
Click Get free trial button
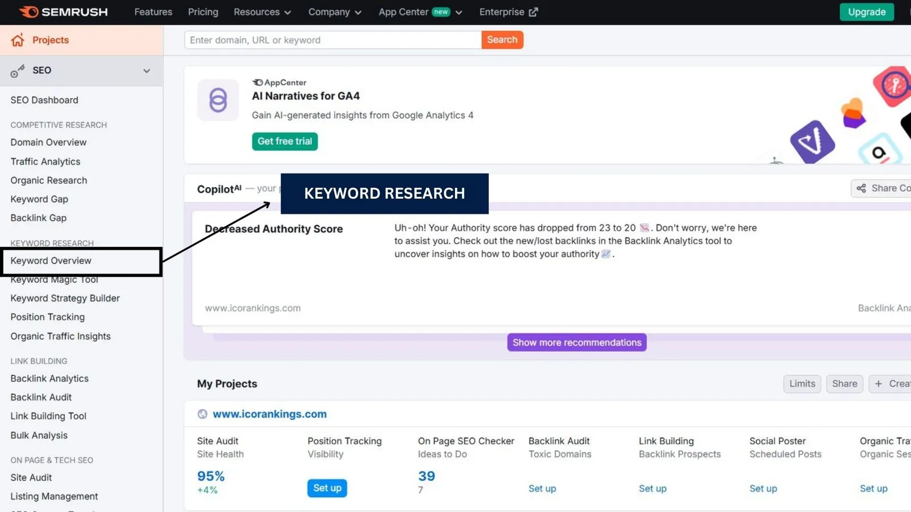click(x=285, y=141)
